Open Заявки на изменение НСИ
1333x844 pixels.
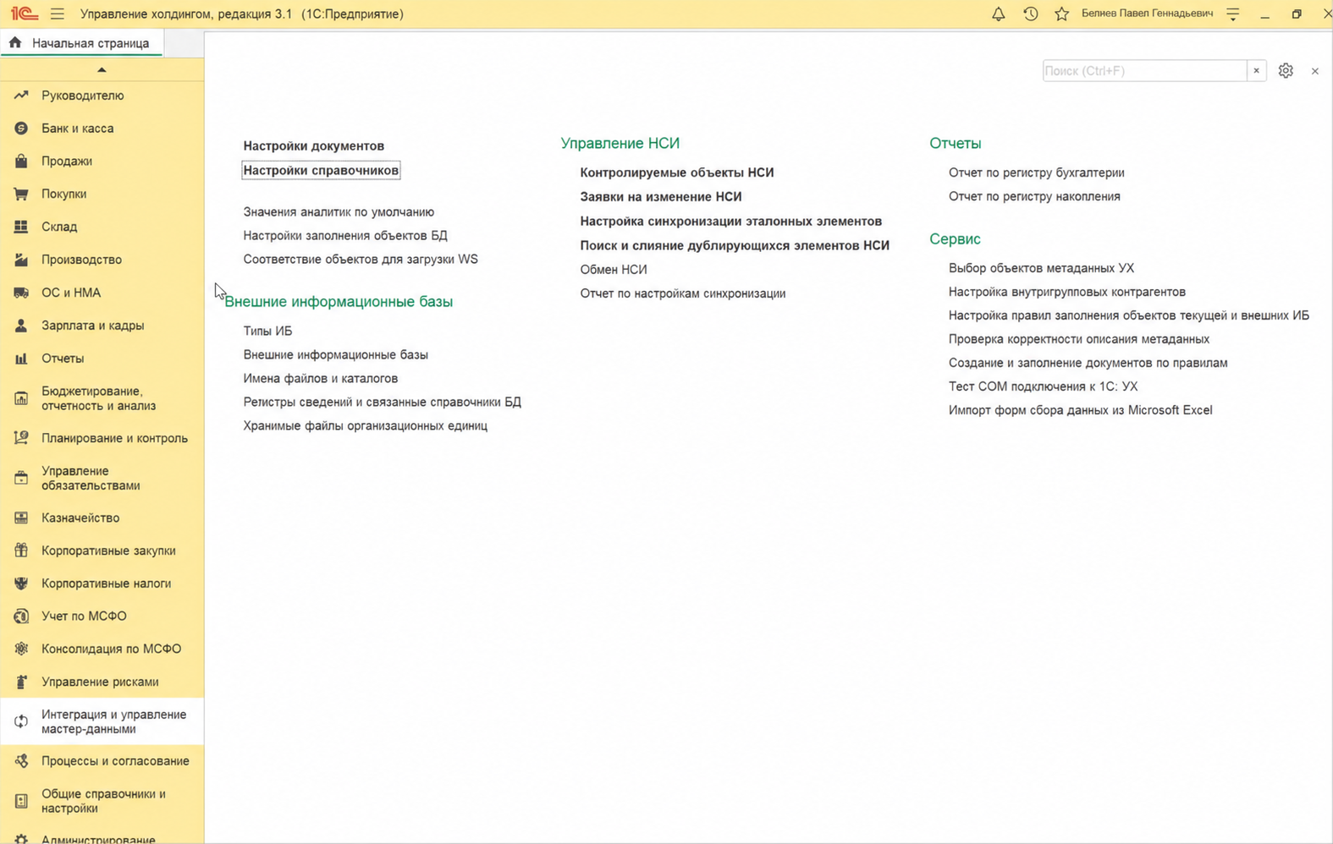click(661, 197)
